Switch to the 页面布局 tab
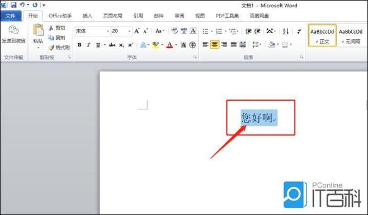368x215 pixels. pyautogui.click(x=112, y=16)
